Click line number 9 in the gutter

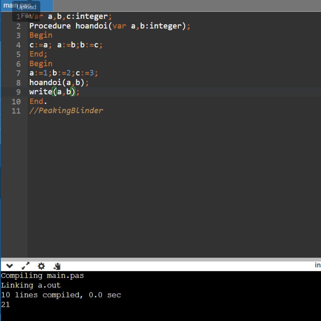pos(18,92)
